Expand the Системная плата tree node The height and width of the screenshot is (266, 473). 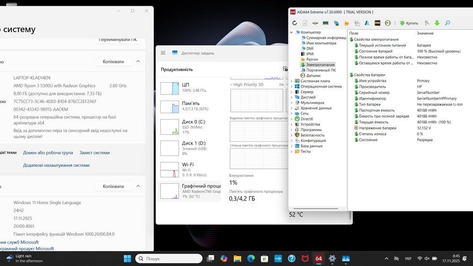click(292, 81)
